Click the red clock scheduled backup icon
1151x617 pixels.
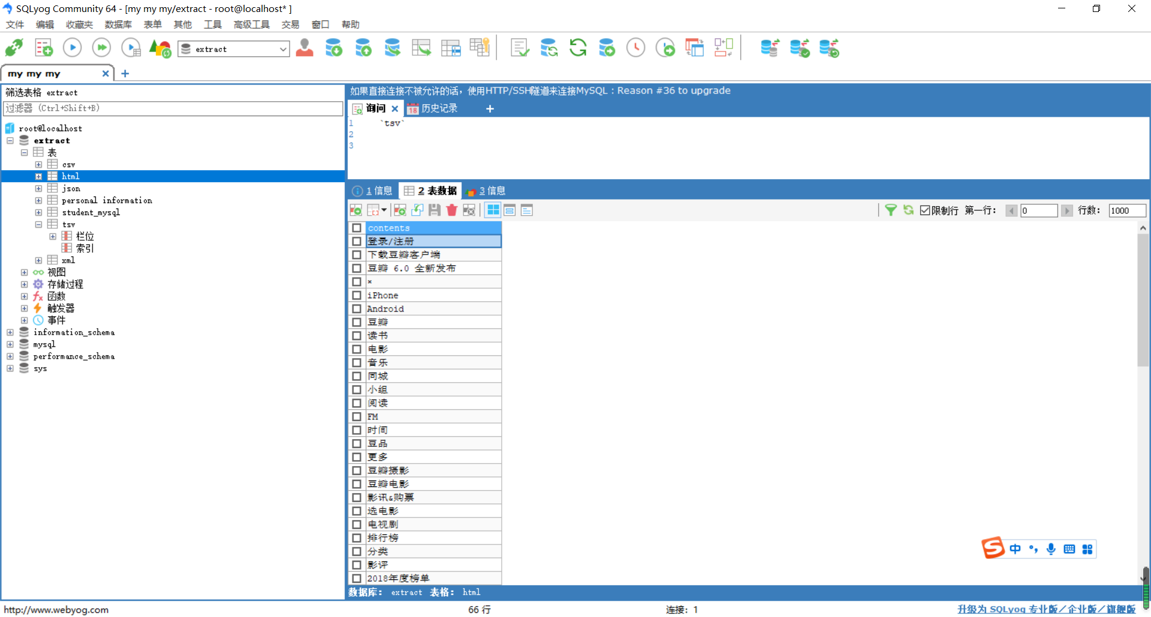pos(635,47)
